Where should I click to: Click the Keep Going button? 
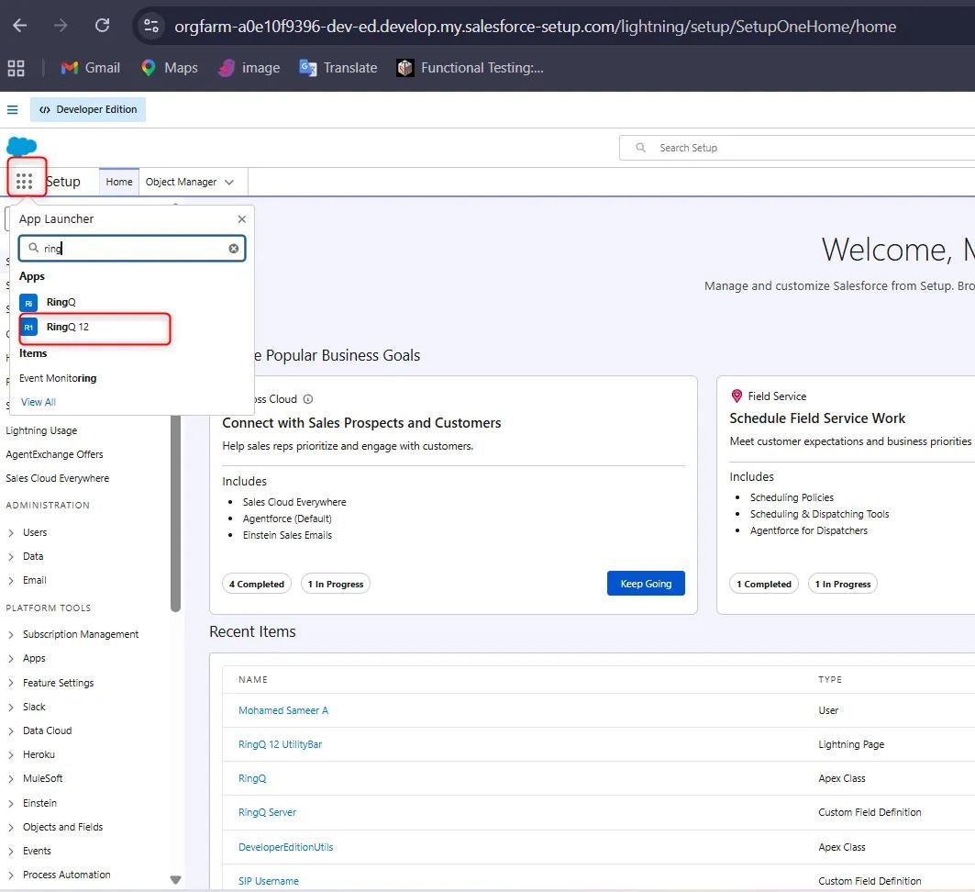click(x=646, y=584)
